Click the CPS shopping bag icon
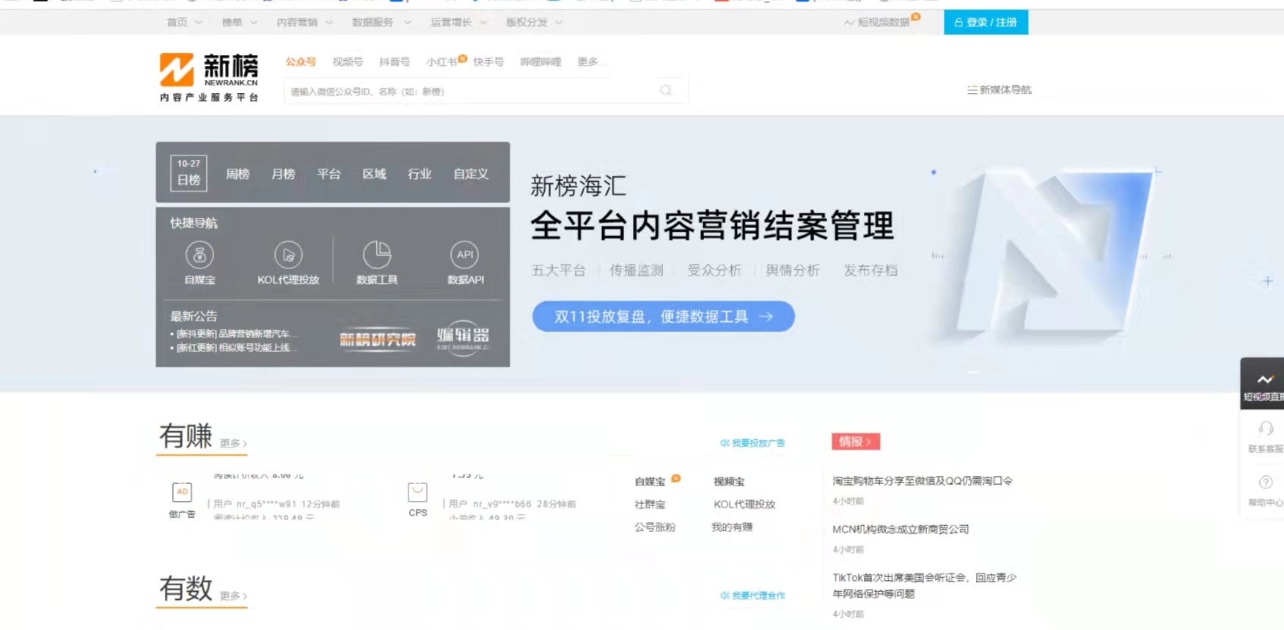Screen dimensions: 1284x630 417,492
